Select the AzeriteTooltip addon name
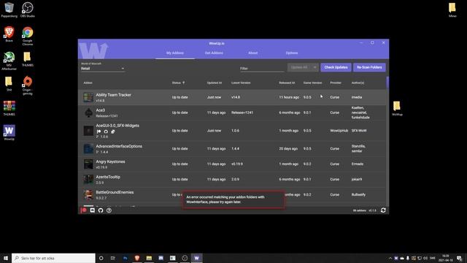This screenshot has width=467, height=263. (x=108, y=177)
